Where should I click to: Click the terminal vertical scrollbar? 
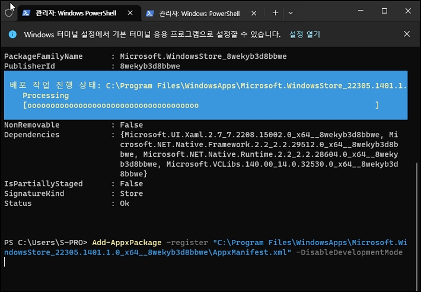(417, 226)
